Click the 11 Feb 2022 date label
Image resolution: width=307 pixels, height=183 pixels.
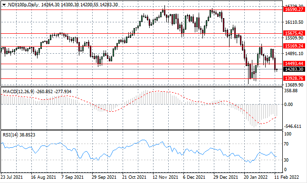click(287, 177)
